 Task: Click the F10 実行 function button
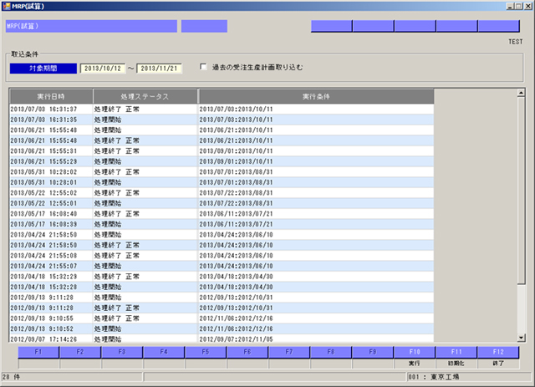pos(415,352)
